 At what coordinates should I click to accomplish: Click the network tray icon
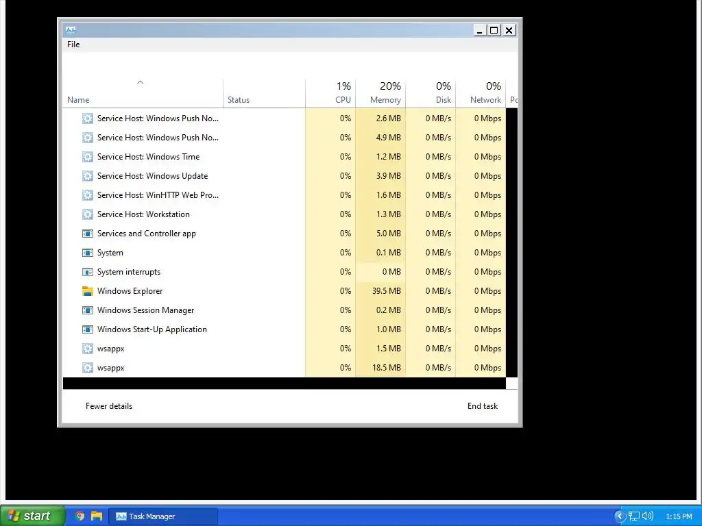tap(634, 516)
